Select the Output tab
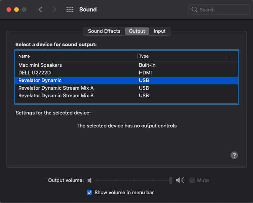253x203 pixels. click(x=137, y=31)
